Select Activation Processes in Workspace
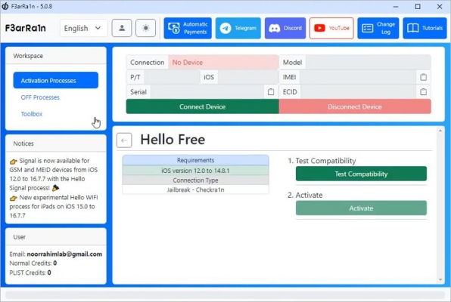Viewport: 451px width, 302px height. coord(56,80)
